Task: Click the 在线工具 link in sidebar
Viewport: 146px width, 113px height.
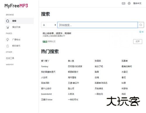Action: (10, 58)
